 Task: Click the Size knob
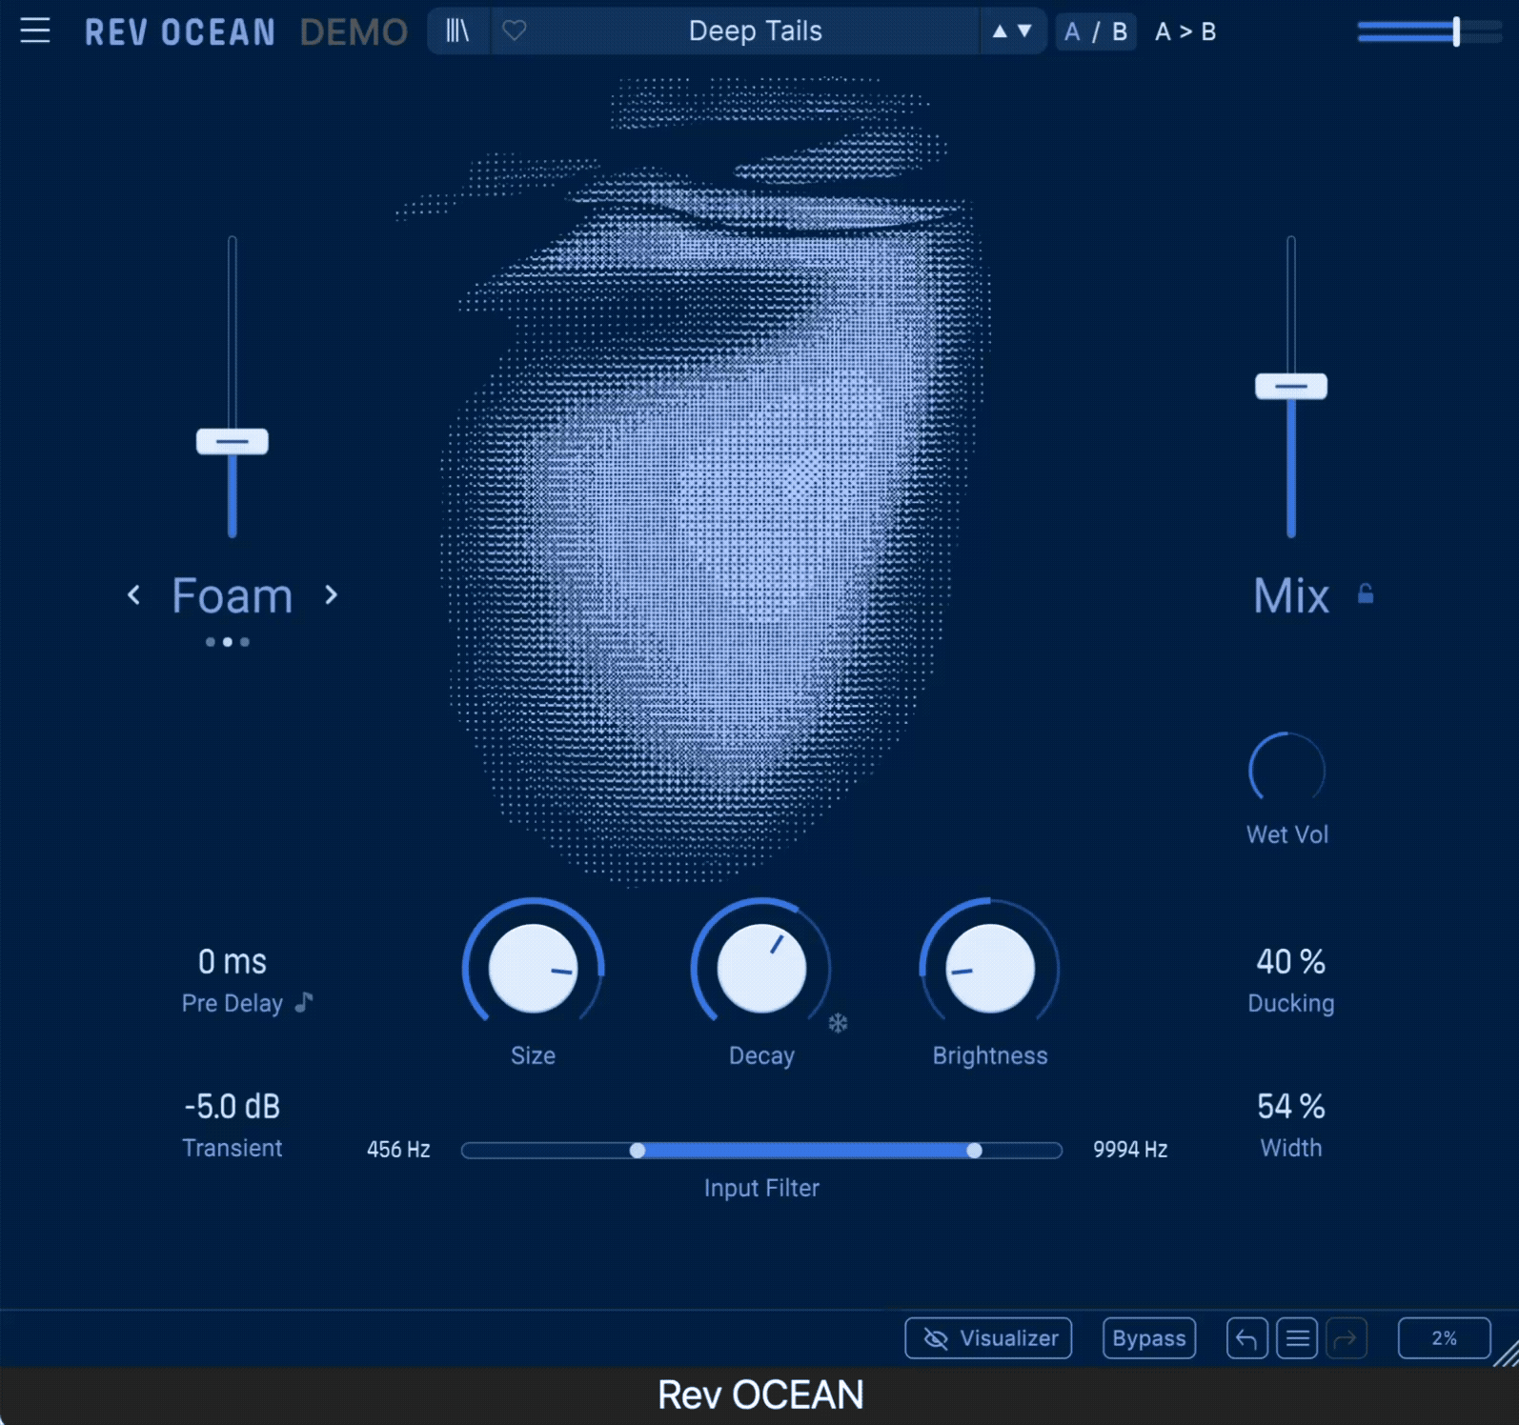(x=534, y=969)
